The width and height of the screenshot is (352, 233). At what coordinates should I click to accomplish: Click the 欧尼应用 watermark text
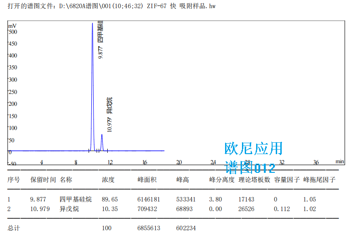click(253, 149)
